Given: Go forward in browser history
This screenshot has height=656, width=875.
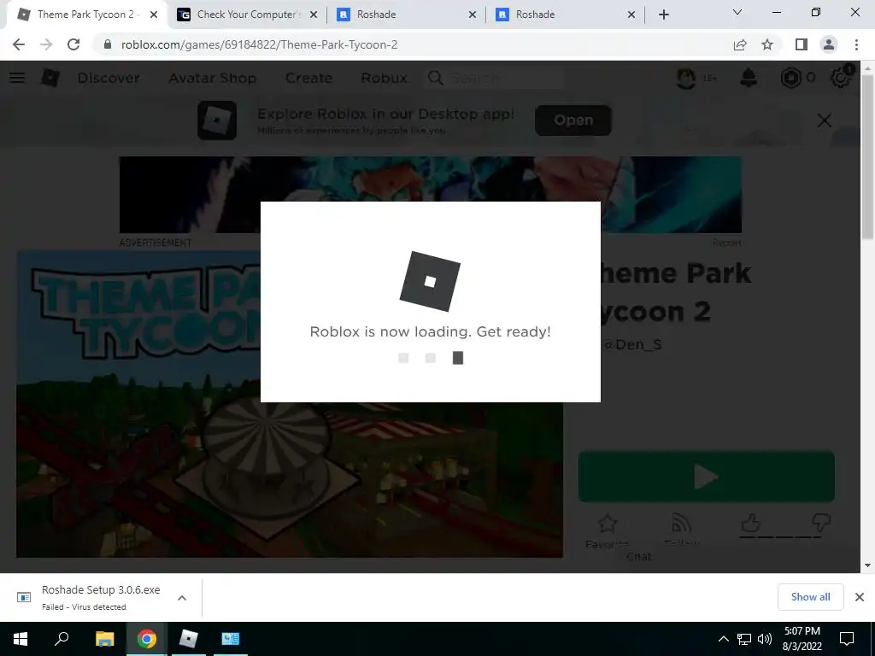Looking at the screenshot, I should pos(46,44).
